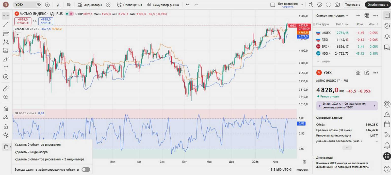Open the emoji sticker tool
The height and width of the screenshot is (175, 391).
(6, 77)
